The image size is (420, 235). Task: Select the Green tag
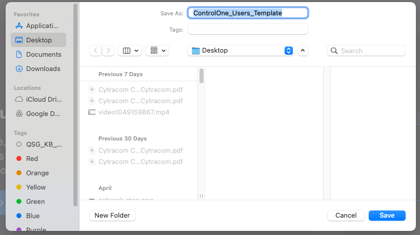click(35, 201)
